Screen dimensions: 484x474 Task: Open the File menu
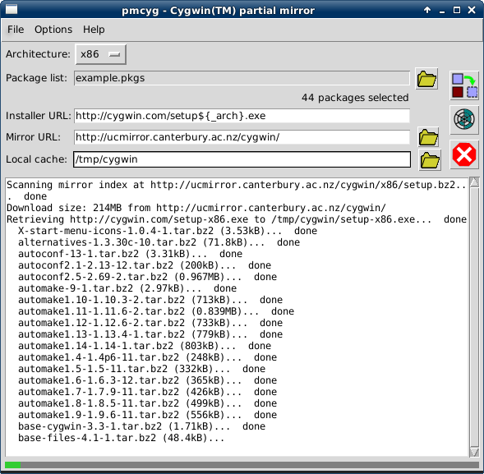point(16,30)
